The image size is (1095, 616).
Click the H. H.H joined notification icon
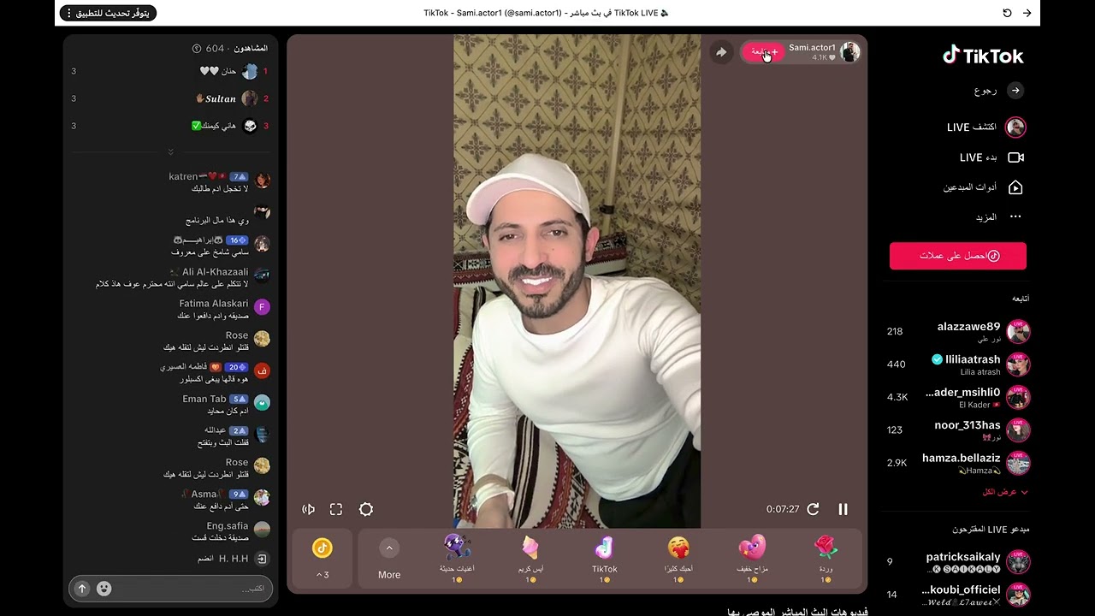click(x=263, y=559)
